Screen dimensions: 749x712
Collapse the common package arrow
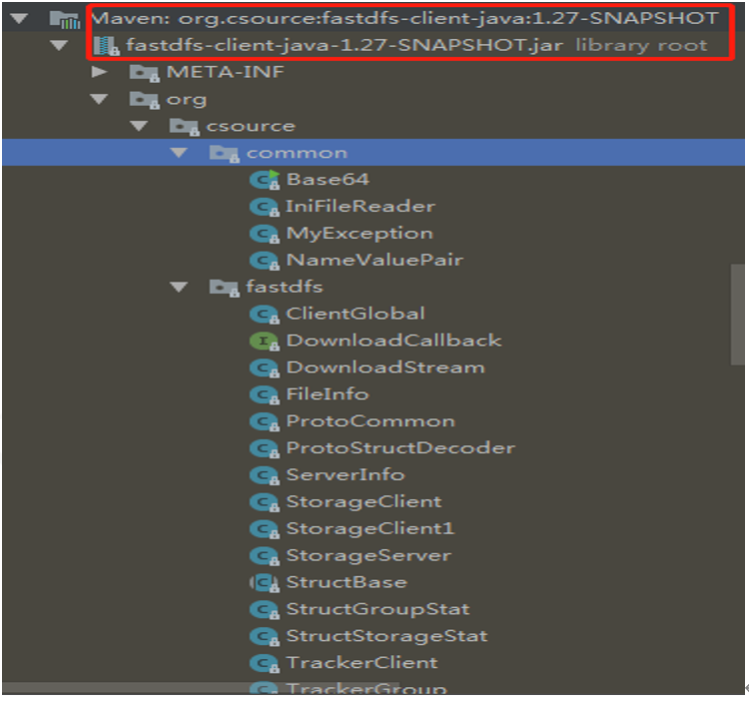tap(179, 153)
